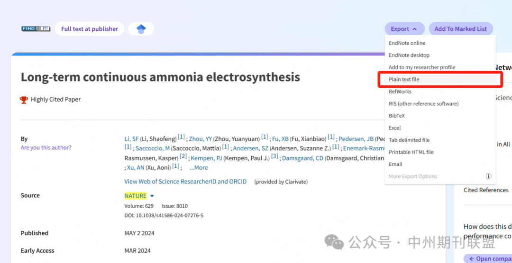The width and height of the screenshot is (512, 263).
Task: Select Plain text file export option
Action: pos(404,79)
